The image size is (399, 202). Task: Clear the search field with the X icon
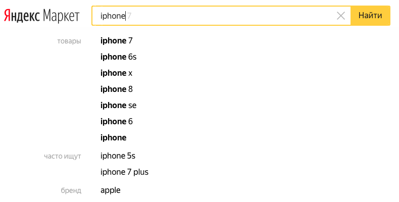(341, 16)
